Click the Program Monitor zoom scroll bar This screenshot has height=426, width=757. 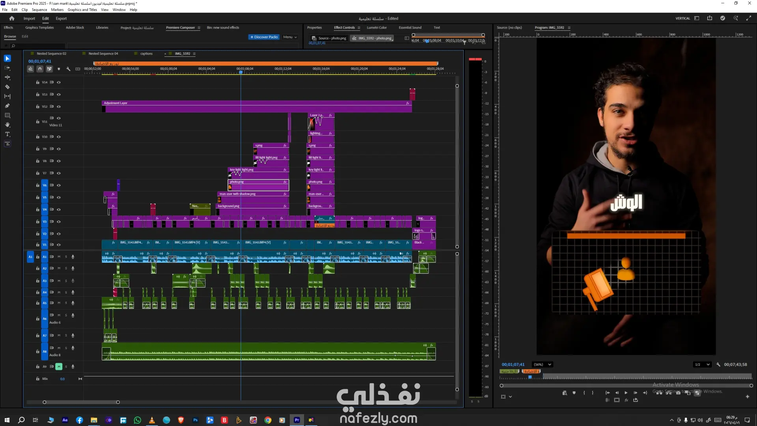(626, 386)
